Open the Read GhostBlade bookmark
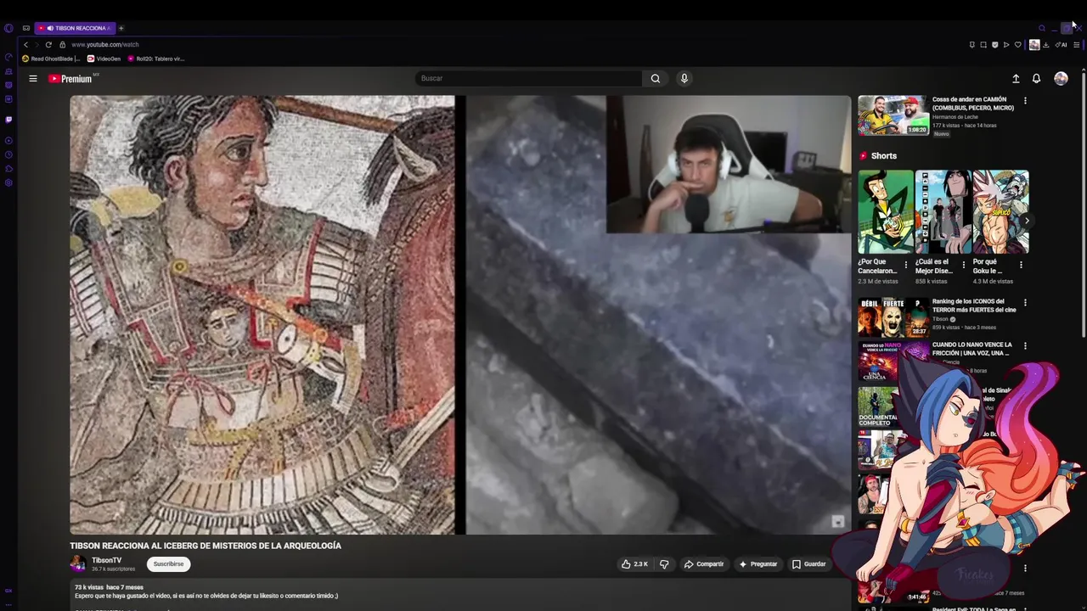This screenshot has height=611, width=1087. point(51,59)
